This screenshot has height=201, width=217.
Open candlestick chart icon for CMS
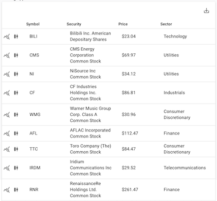point(16,55)
